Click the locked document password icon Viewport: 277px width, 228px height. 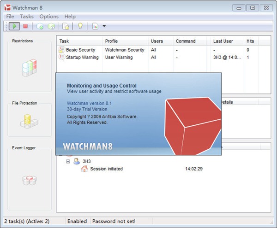pos(66,26)
